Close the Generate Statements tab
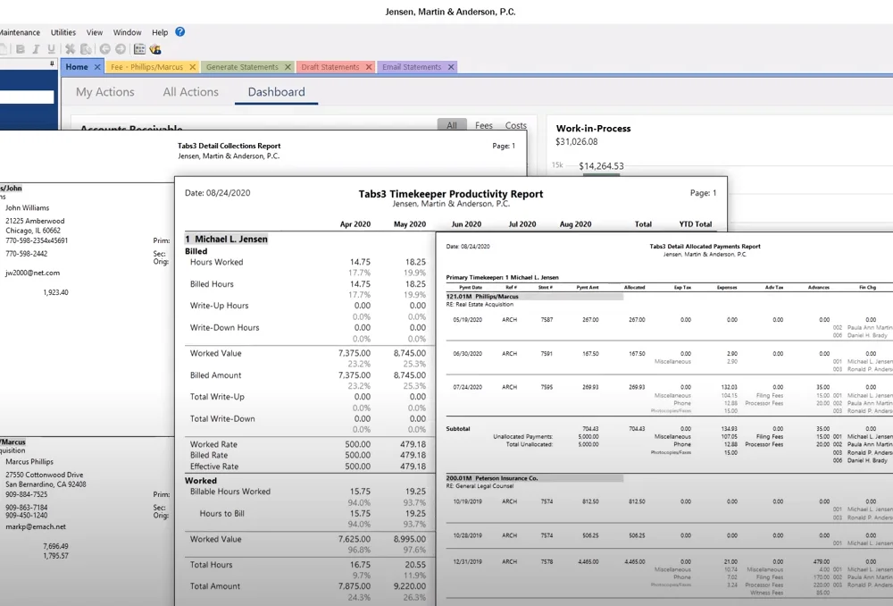 288,67
